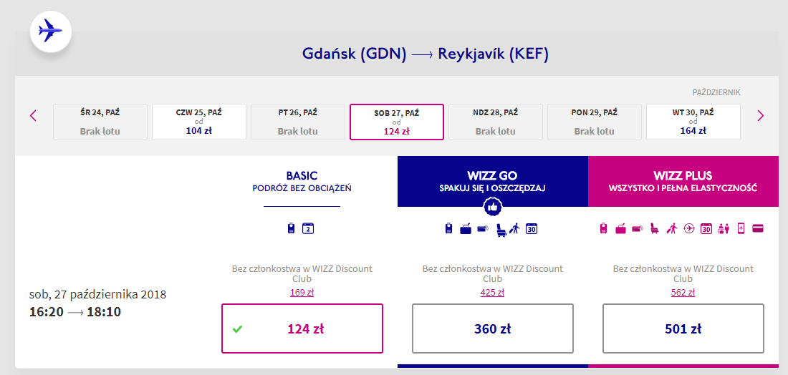Click the 169 zł non-member price link
This screenshot has width=788, height=375.
302,292
